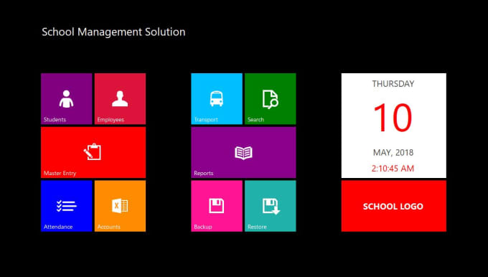The image size is (488, 277).
Task: Click the large date number 10
Action: pos(393,118)
